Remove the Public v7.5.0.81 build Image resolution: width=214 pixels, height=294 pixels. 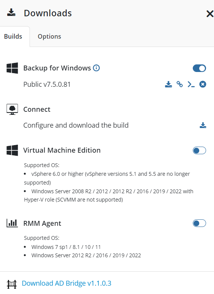tap(203, 84)
